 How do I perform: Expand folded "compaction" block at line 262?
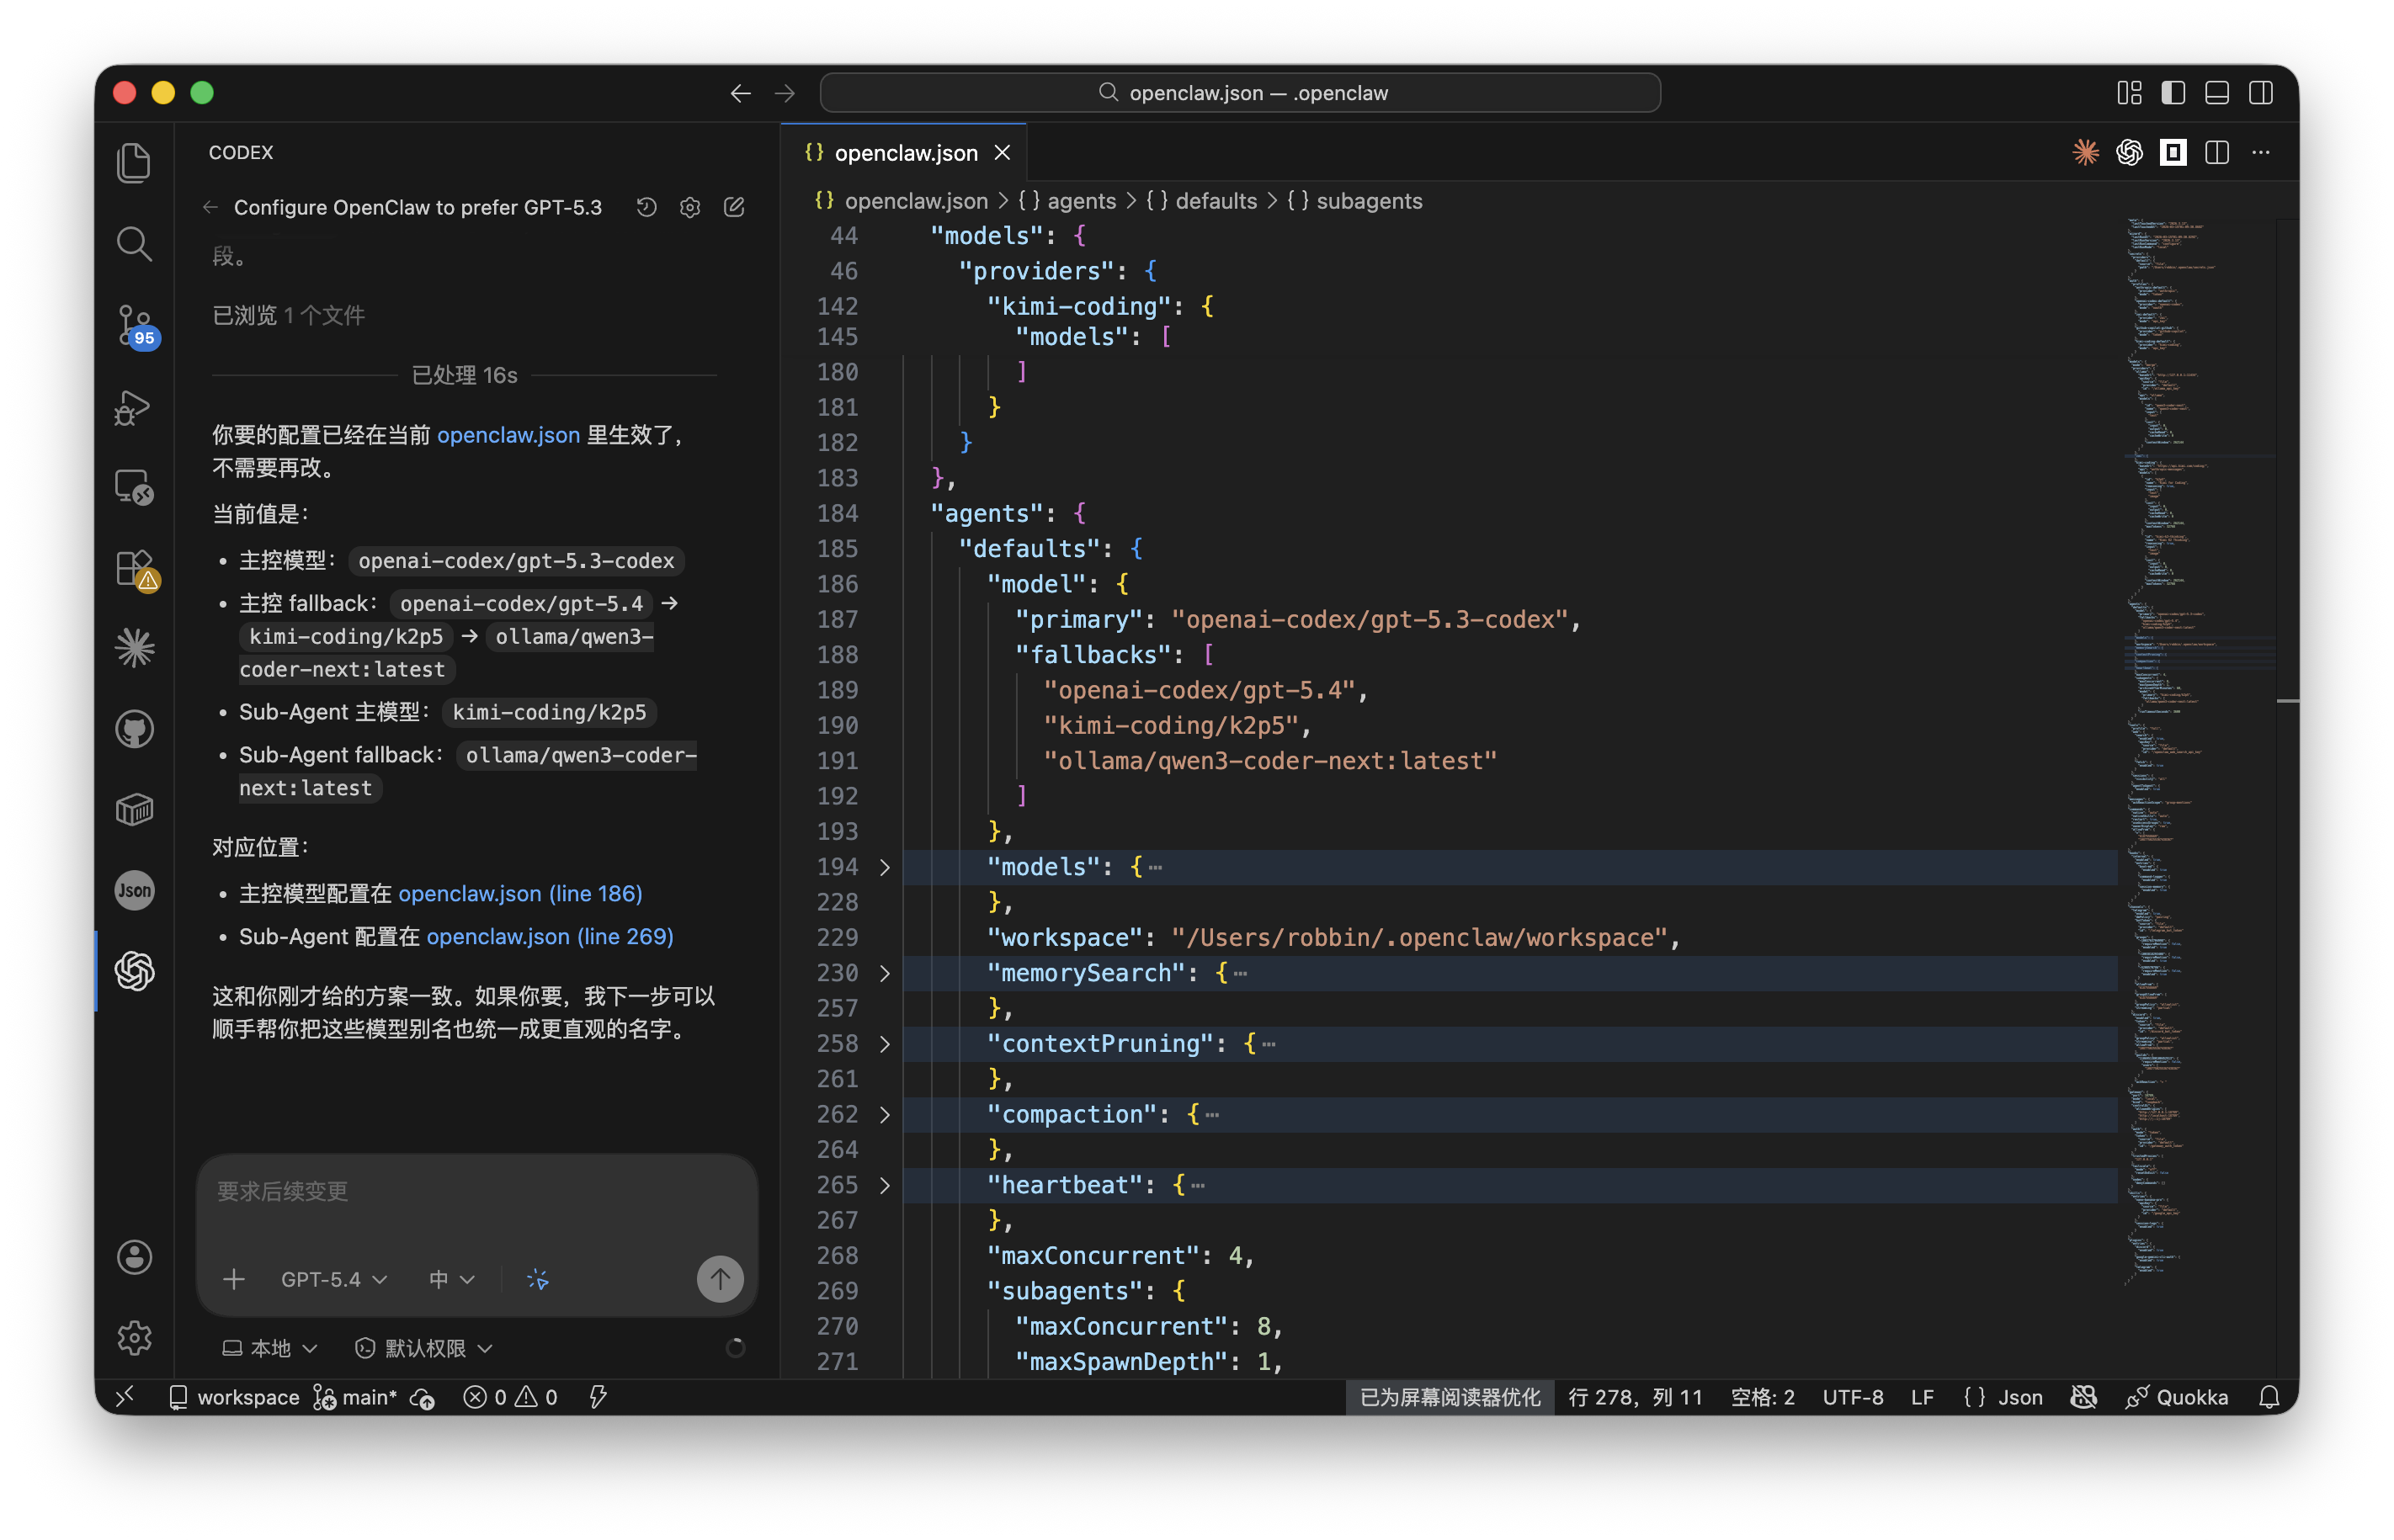[884, 1114]
